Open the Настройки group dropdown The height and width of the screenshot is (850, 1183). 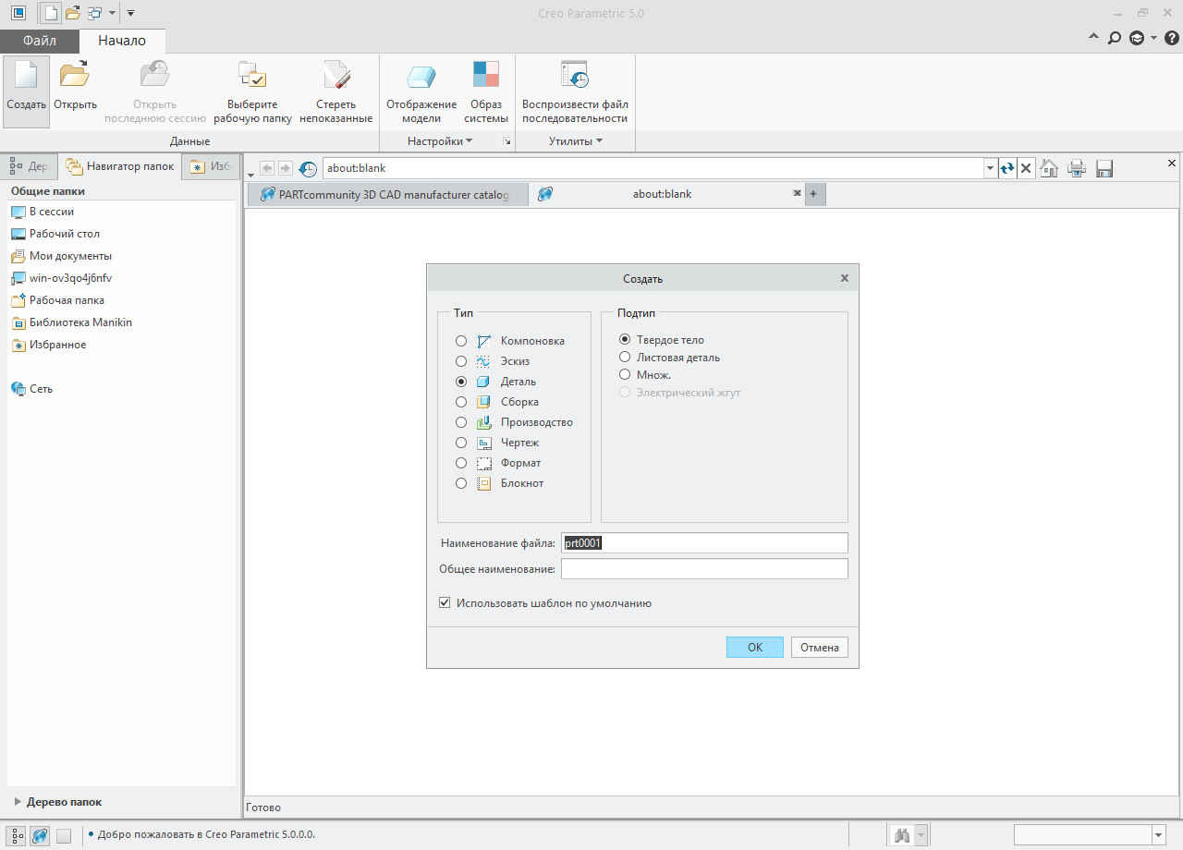(x=439, y=141)
